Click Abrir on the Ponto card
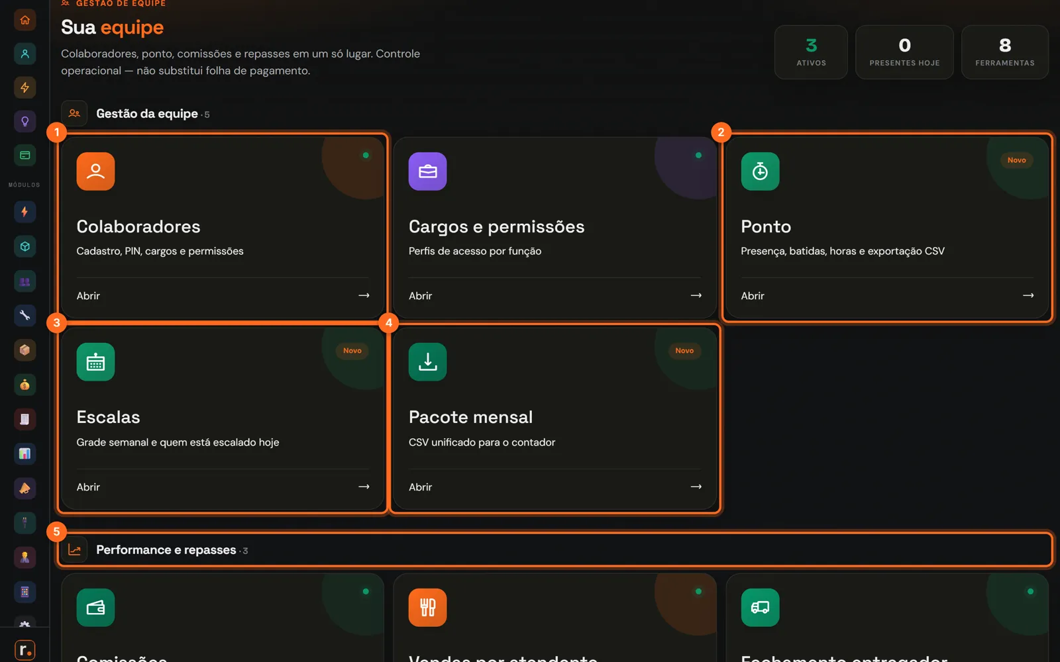The image size is (1060, 662). tap(753, 296)
